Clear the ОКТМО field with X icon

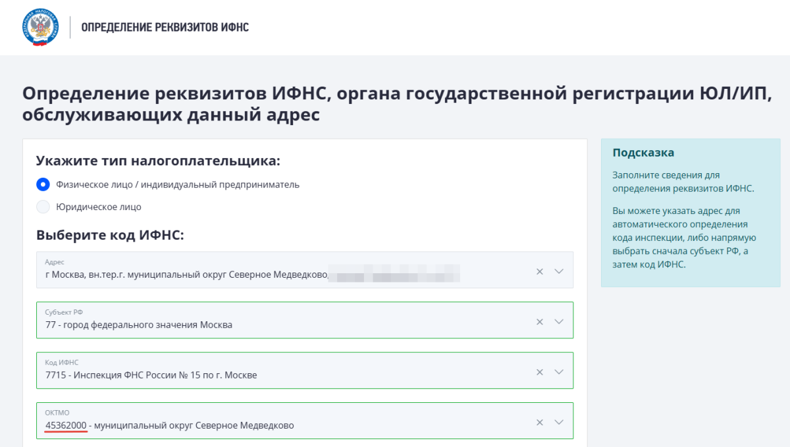pyautogui.click(x=539, y=422)
